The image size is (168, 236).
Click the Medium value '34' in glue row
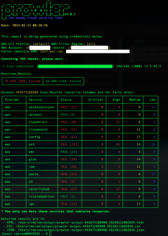coord(139,159)
